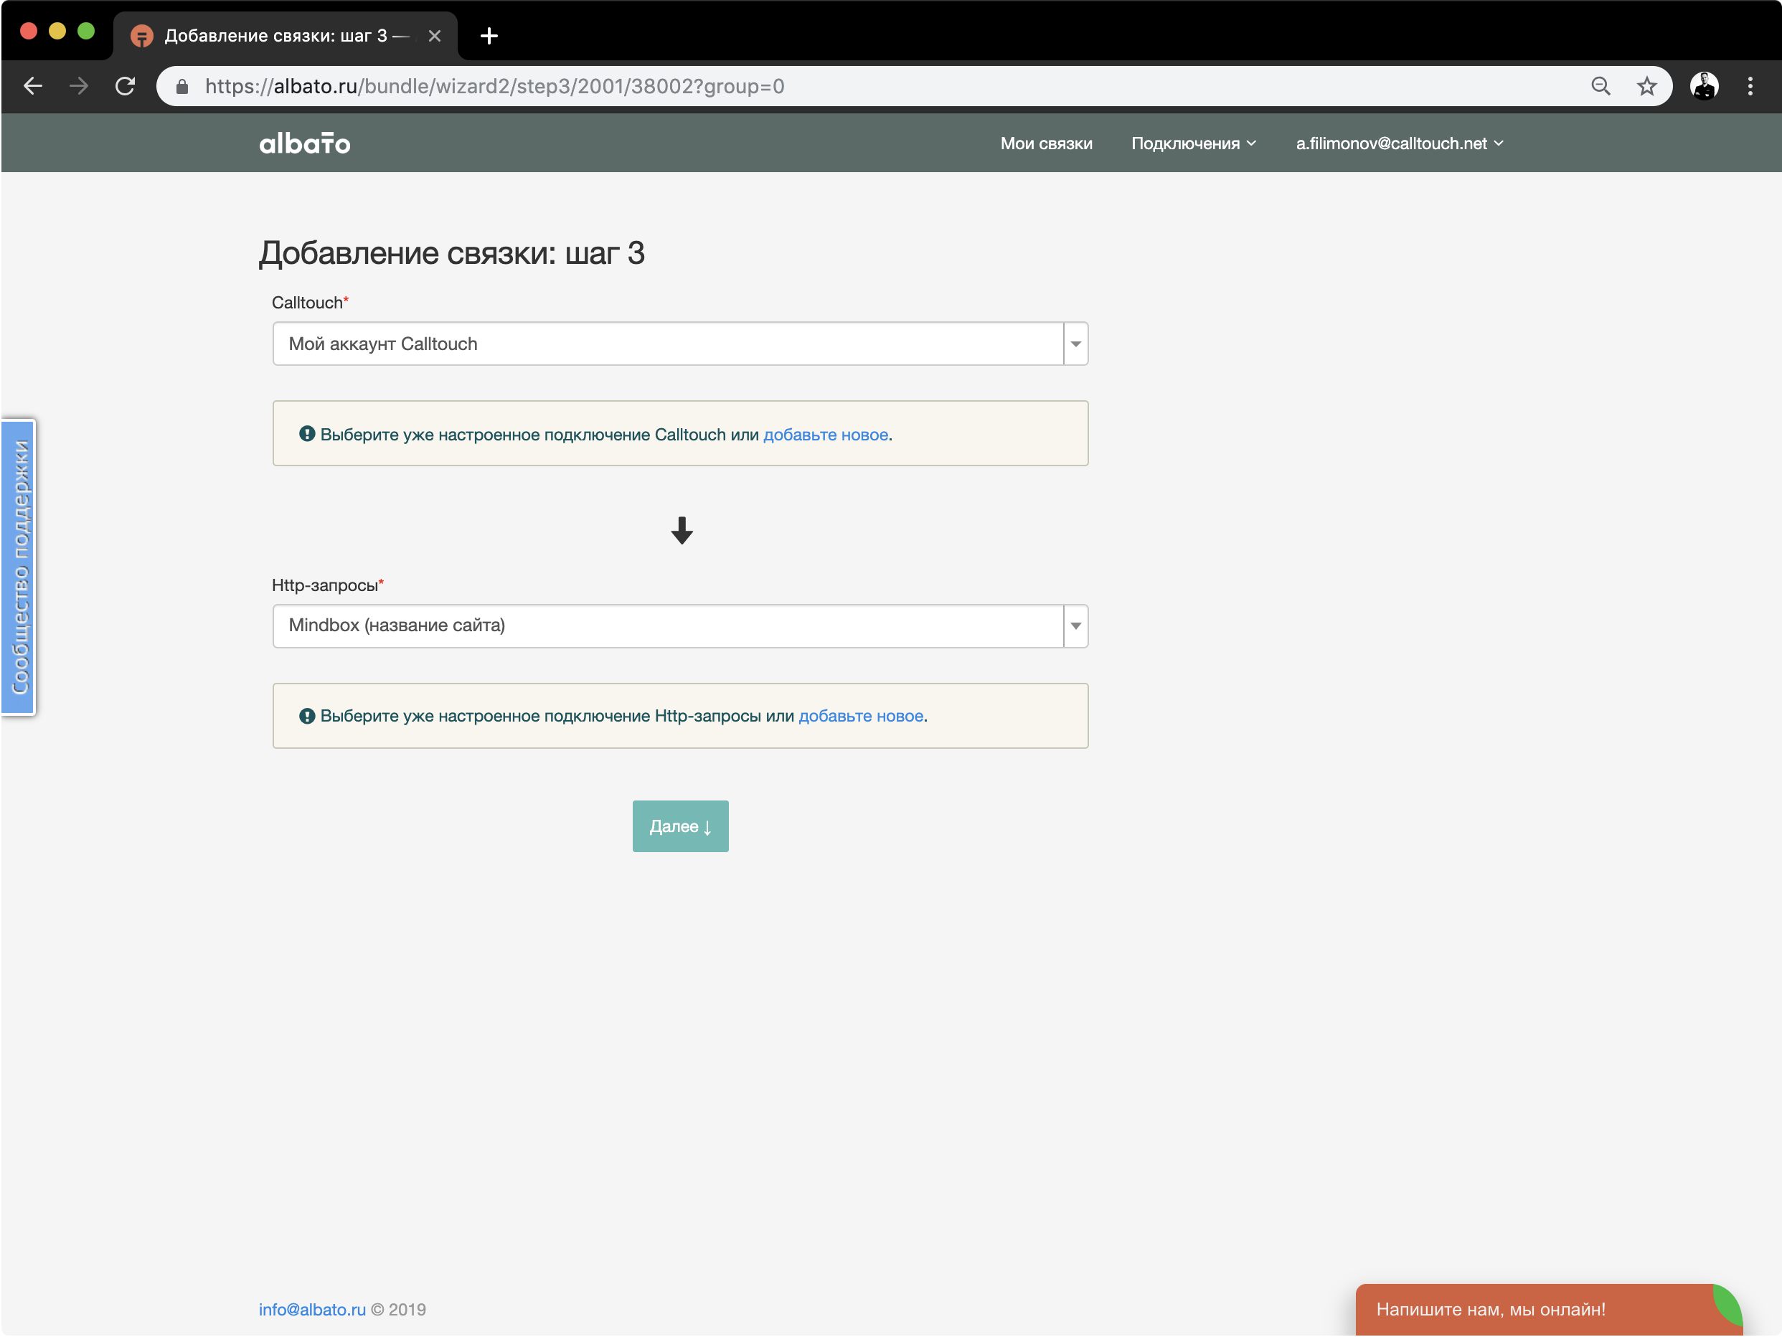Click the albato tab favicon
This screenshot has height=1337, width=1782.
[x=142, y=37]
